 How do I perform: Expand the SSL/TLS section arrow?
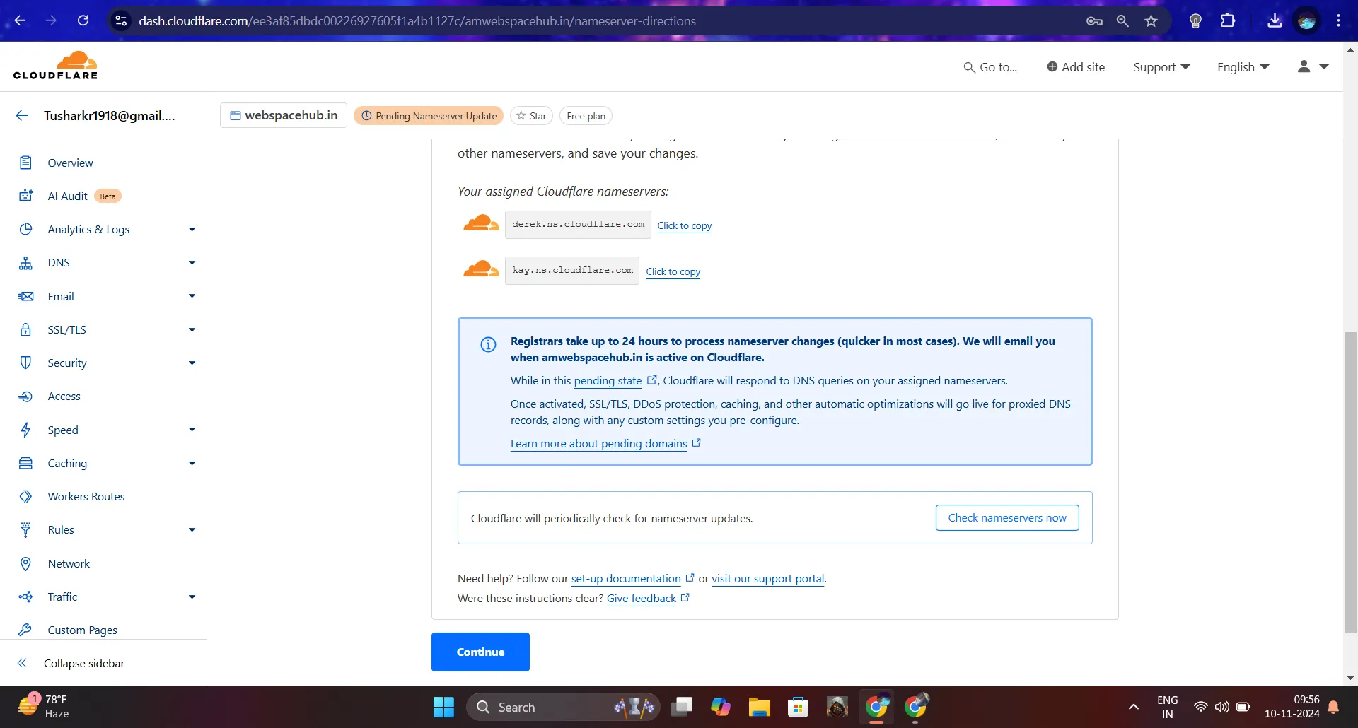(x=192, y=329)
